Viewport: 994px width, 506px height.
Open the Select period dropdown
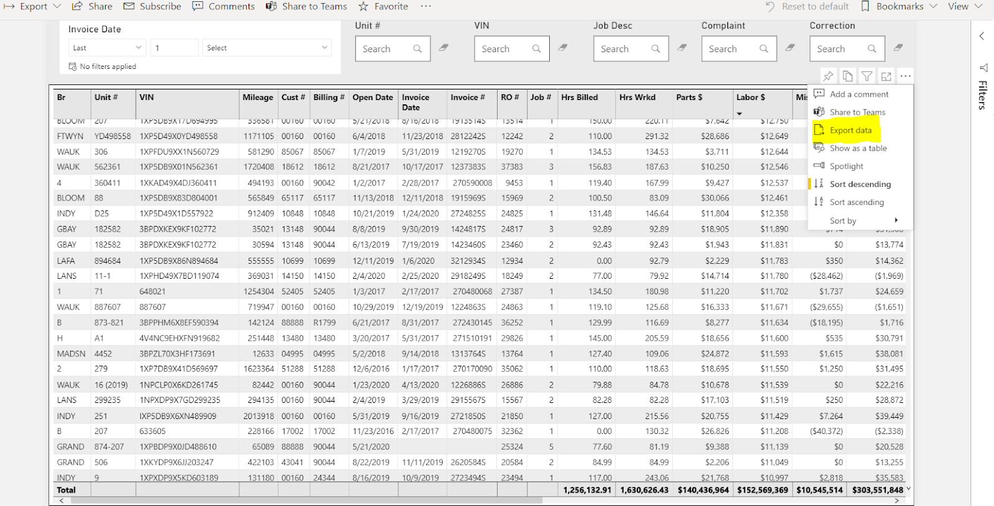click(267, 48)
